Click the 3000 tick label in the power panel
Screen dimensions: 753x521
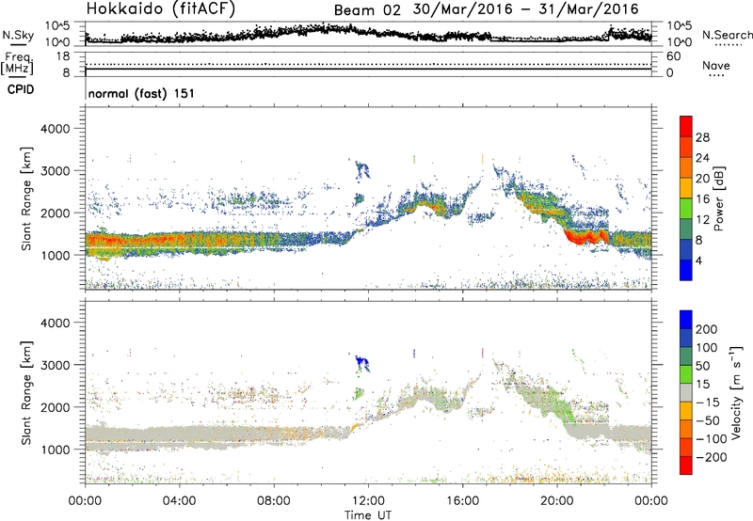[55, 171]
